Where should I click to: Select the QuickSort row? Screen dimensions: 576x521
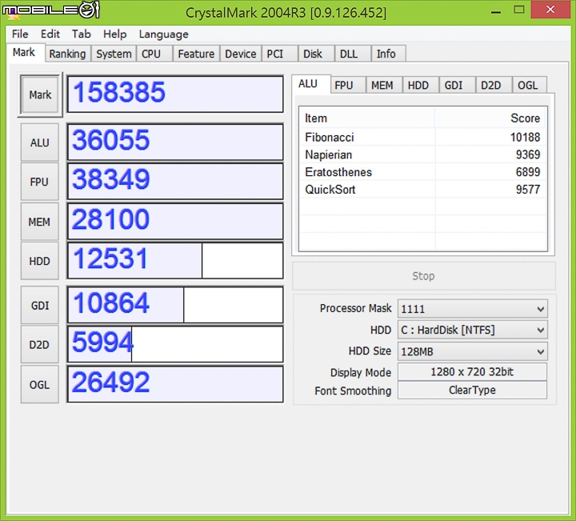click(x=423, y=190)
